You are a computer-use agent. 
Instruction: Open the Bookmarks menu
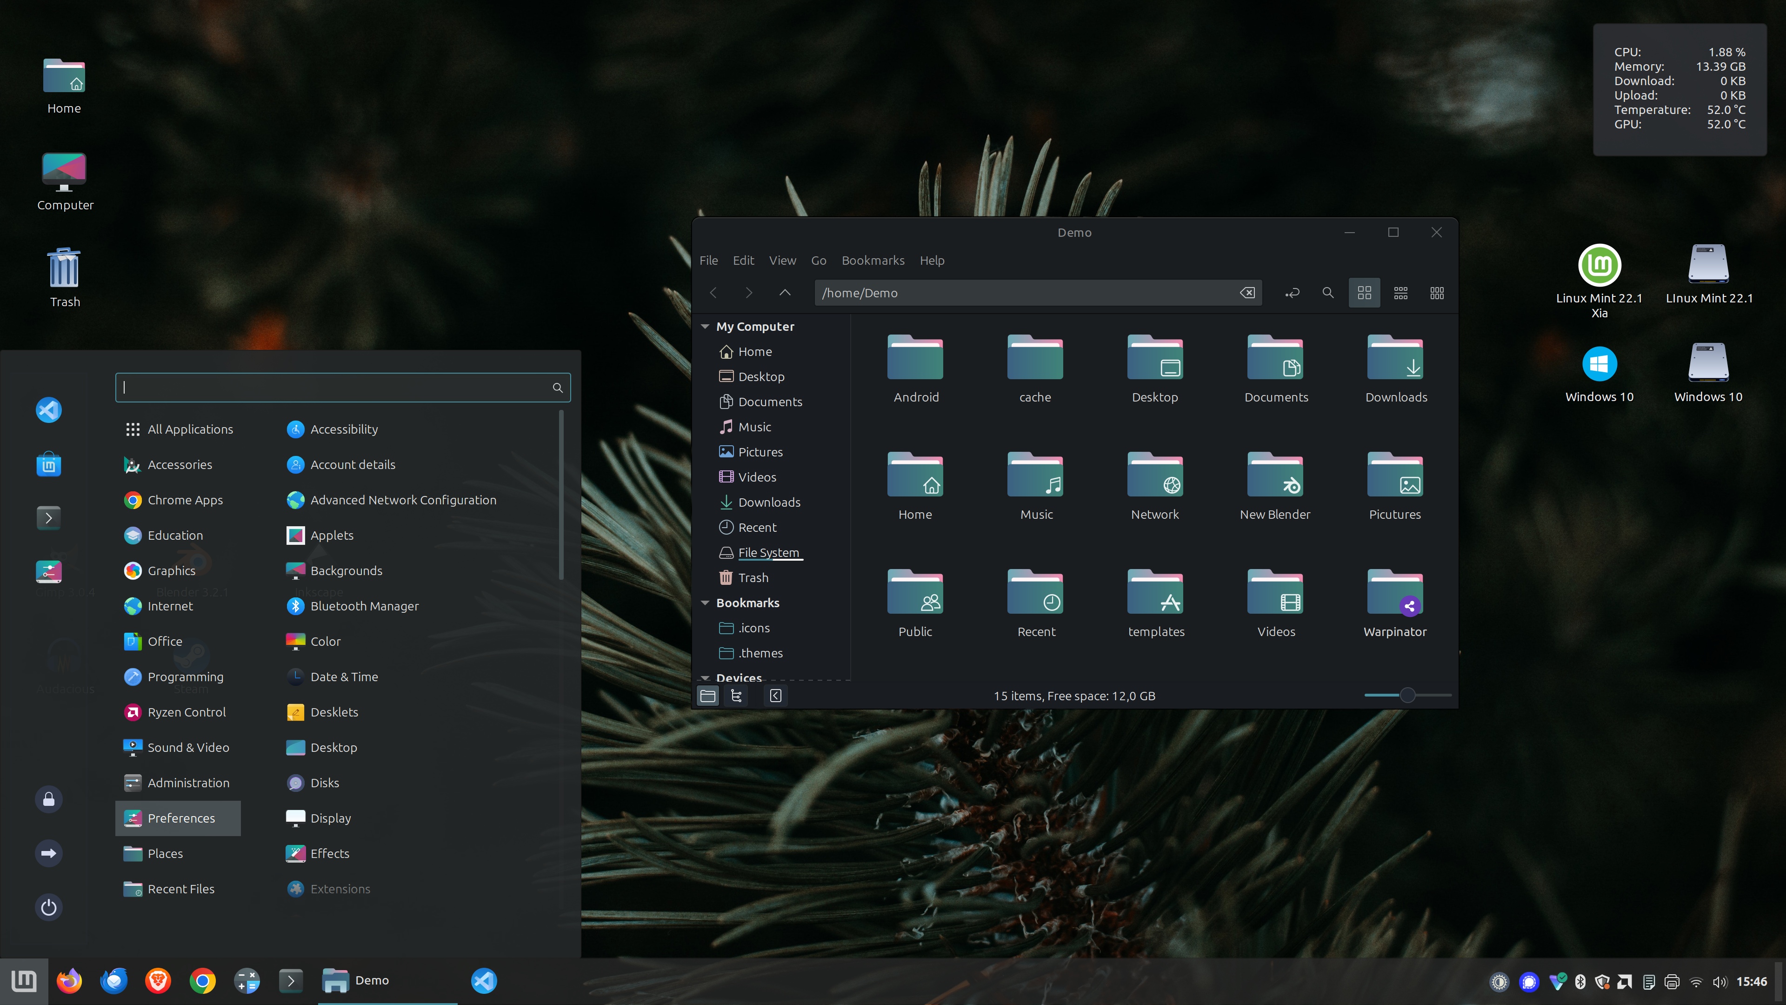click(873, 260)
